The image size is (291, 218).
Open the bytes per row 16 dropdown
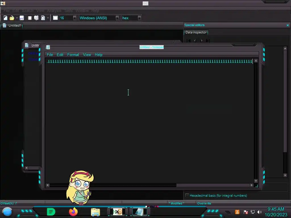tap(74, 18)
